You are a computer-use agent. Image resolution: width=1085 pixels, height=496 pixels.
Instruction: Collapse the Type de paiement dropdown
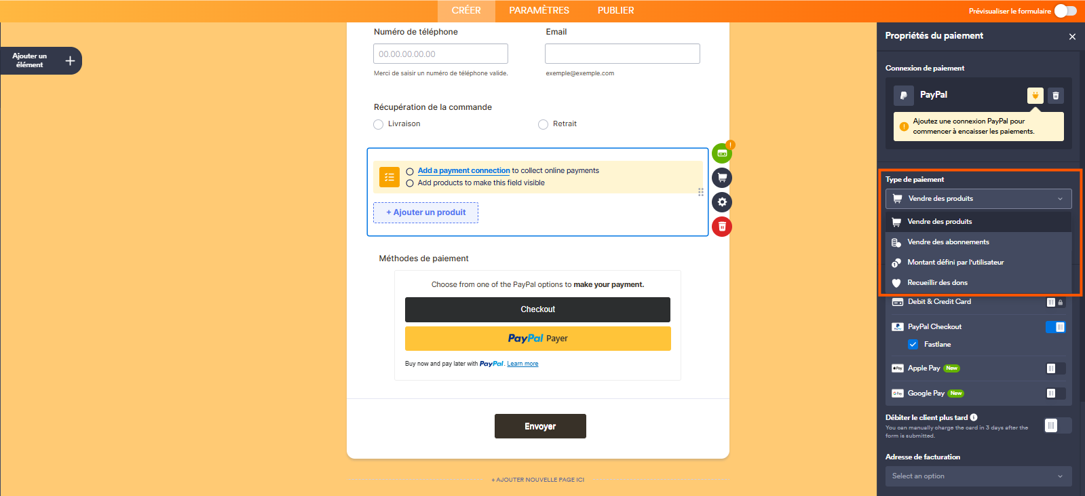(x=978, y=199)
